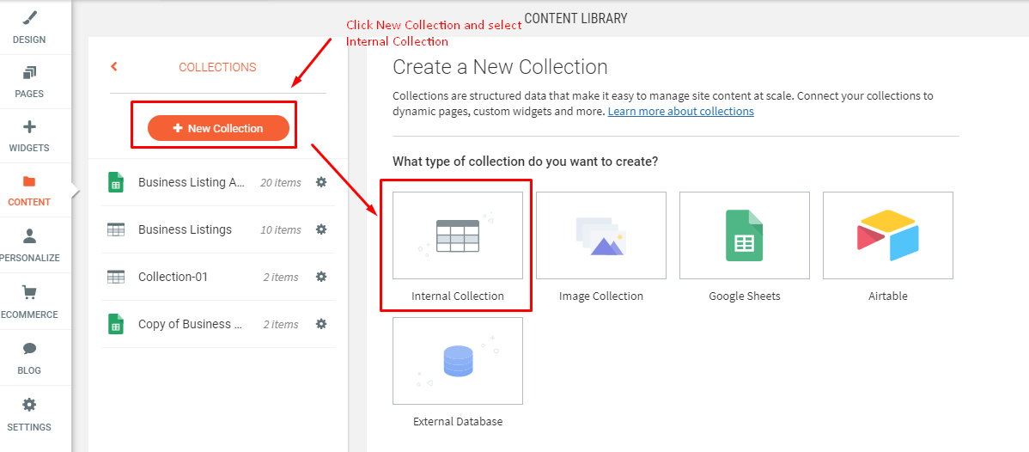Select the Airtable collection type

pyautogui.click(x=887, y=235)
